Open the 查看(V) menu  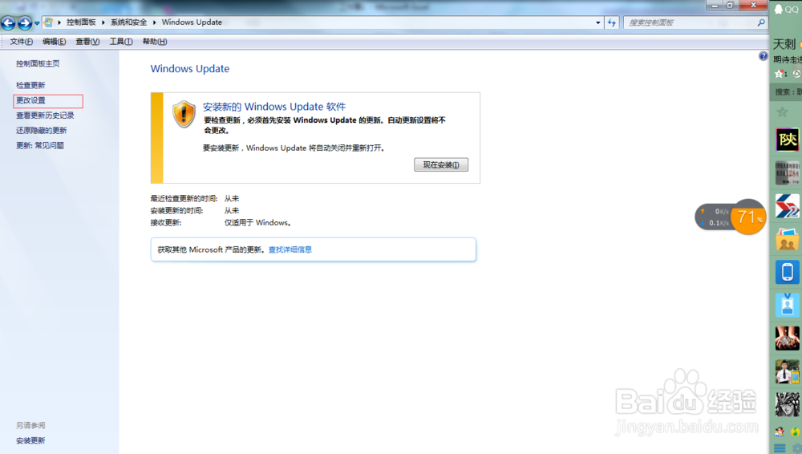click(x=87, y=42)
